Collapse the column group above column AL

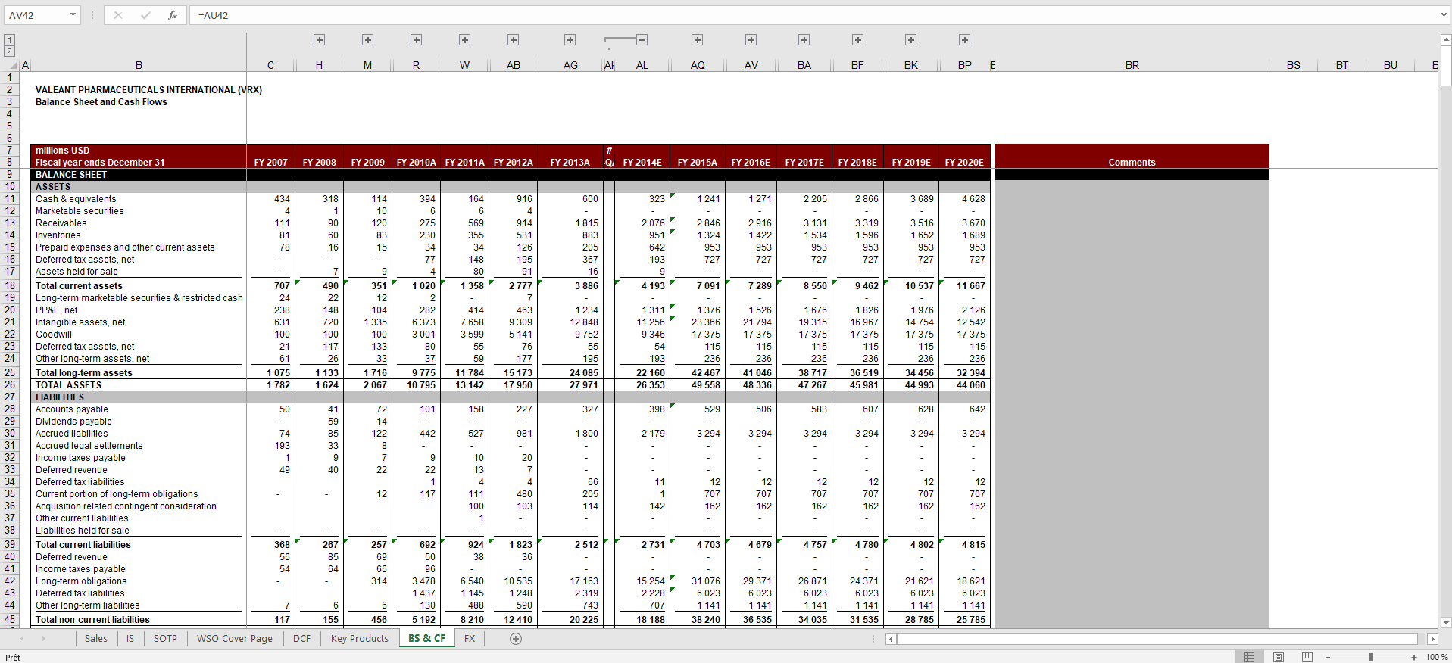(642, 40)
